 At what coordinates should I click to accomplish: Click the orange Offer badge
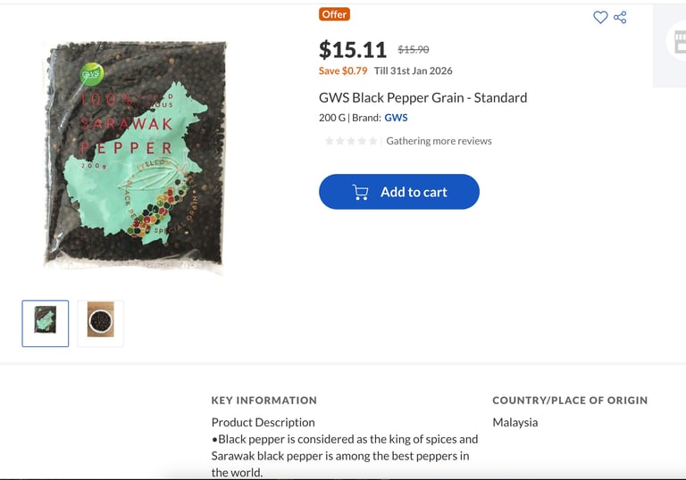click(334, 14)
